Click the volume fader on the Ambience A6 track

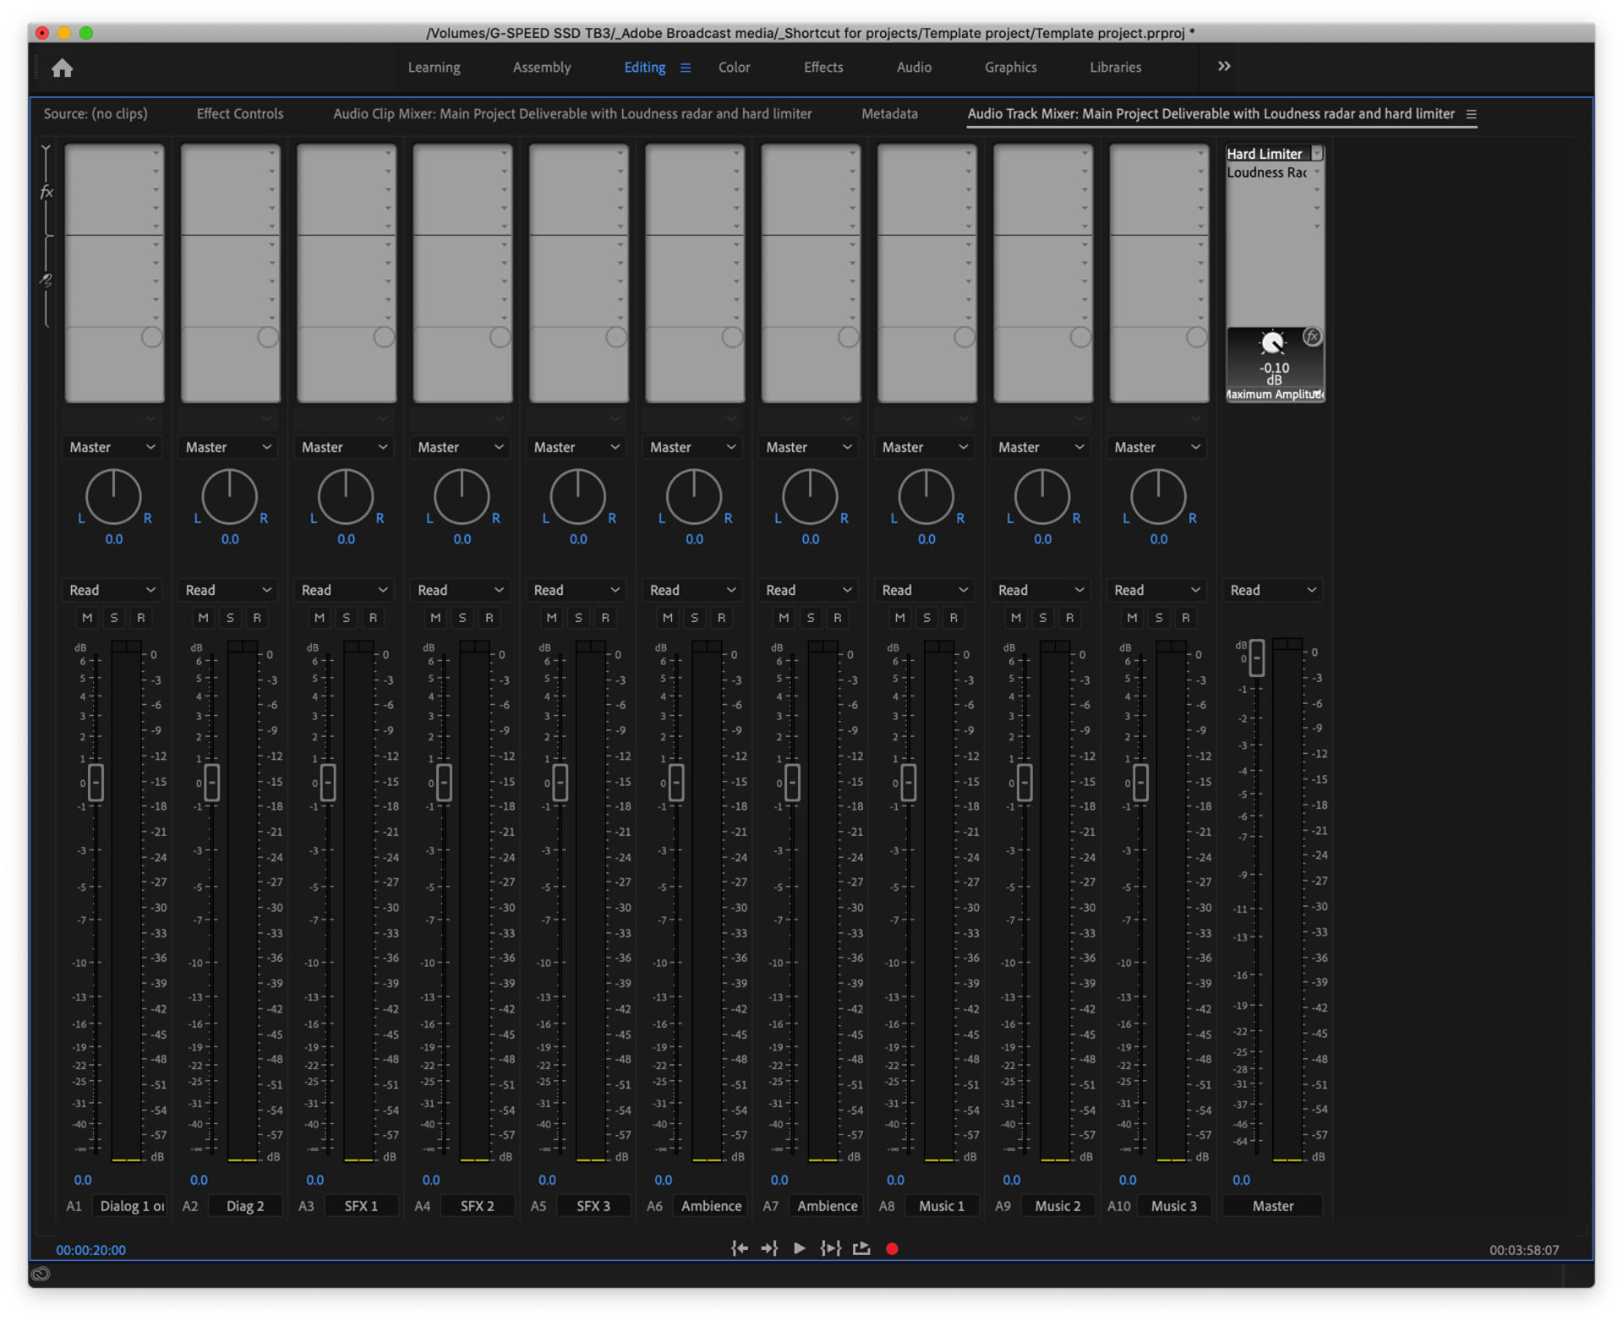pos(675,783)
